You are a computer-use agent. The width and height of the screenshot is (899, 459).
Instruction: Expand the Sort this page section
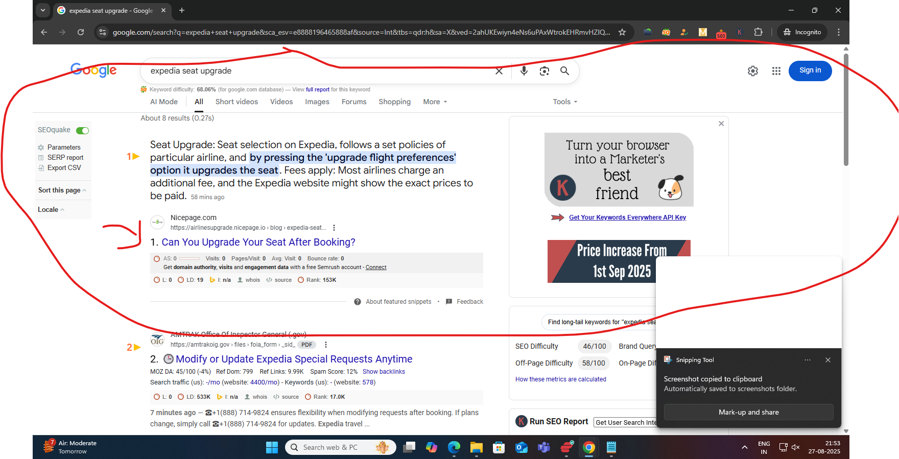[62, 190]
